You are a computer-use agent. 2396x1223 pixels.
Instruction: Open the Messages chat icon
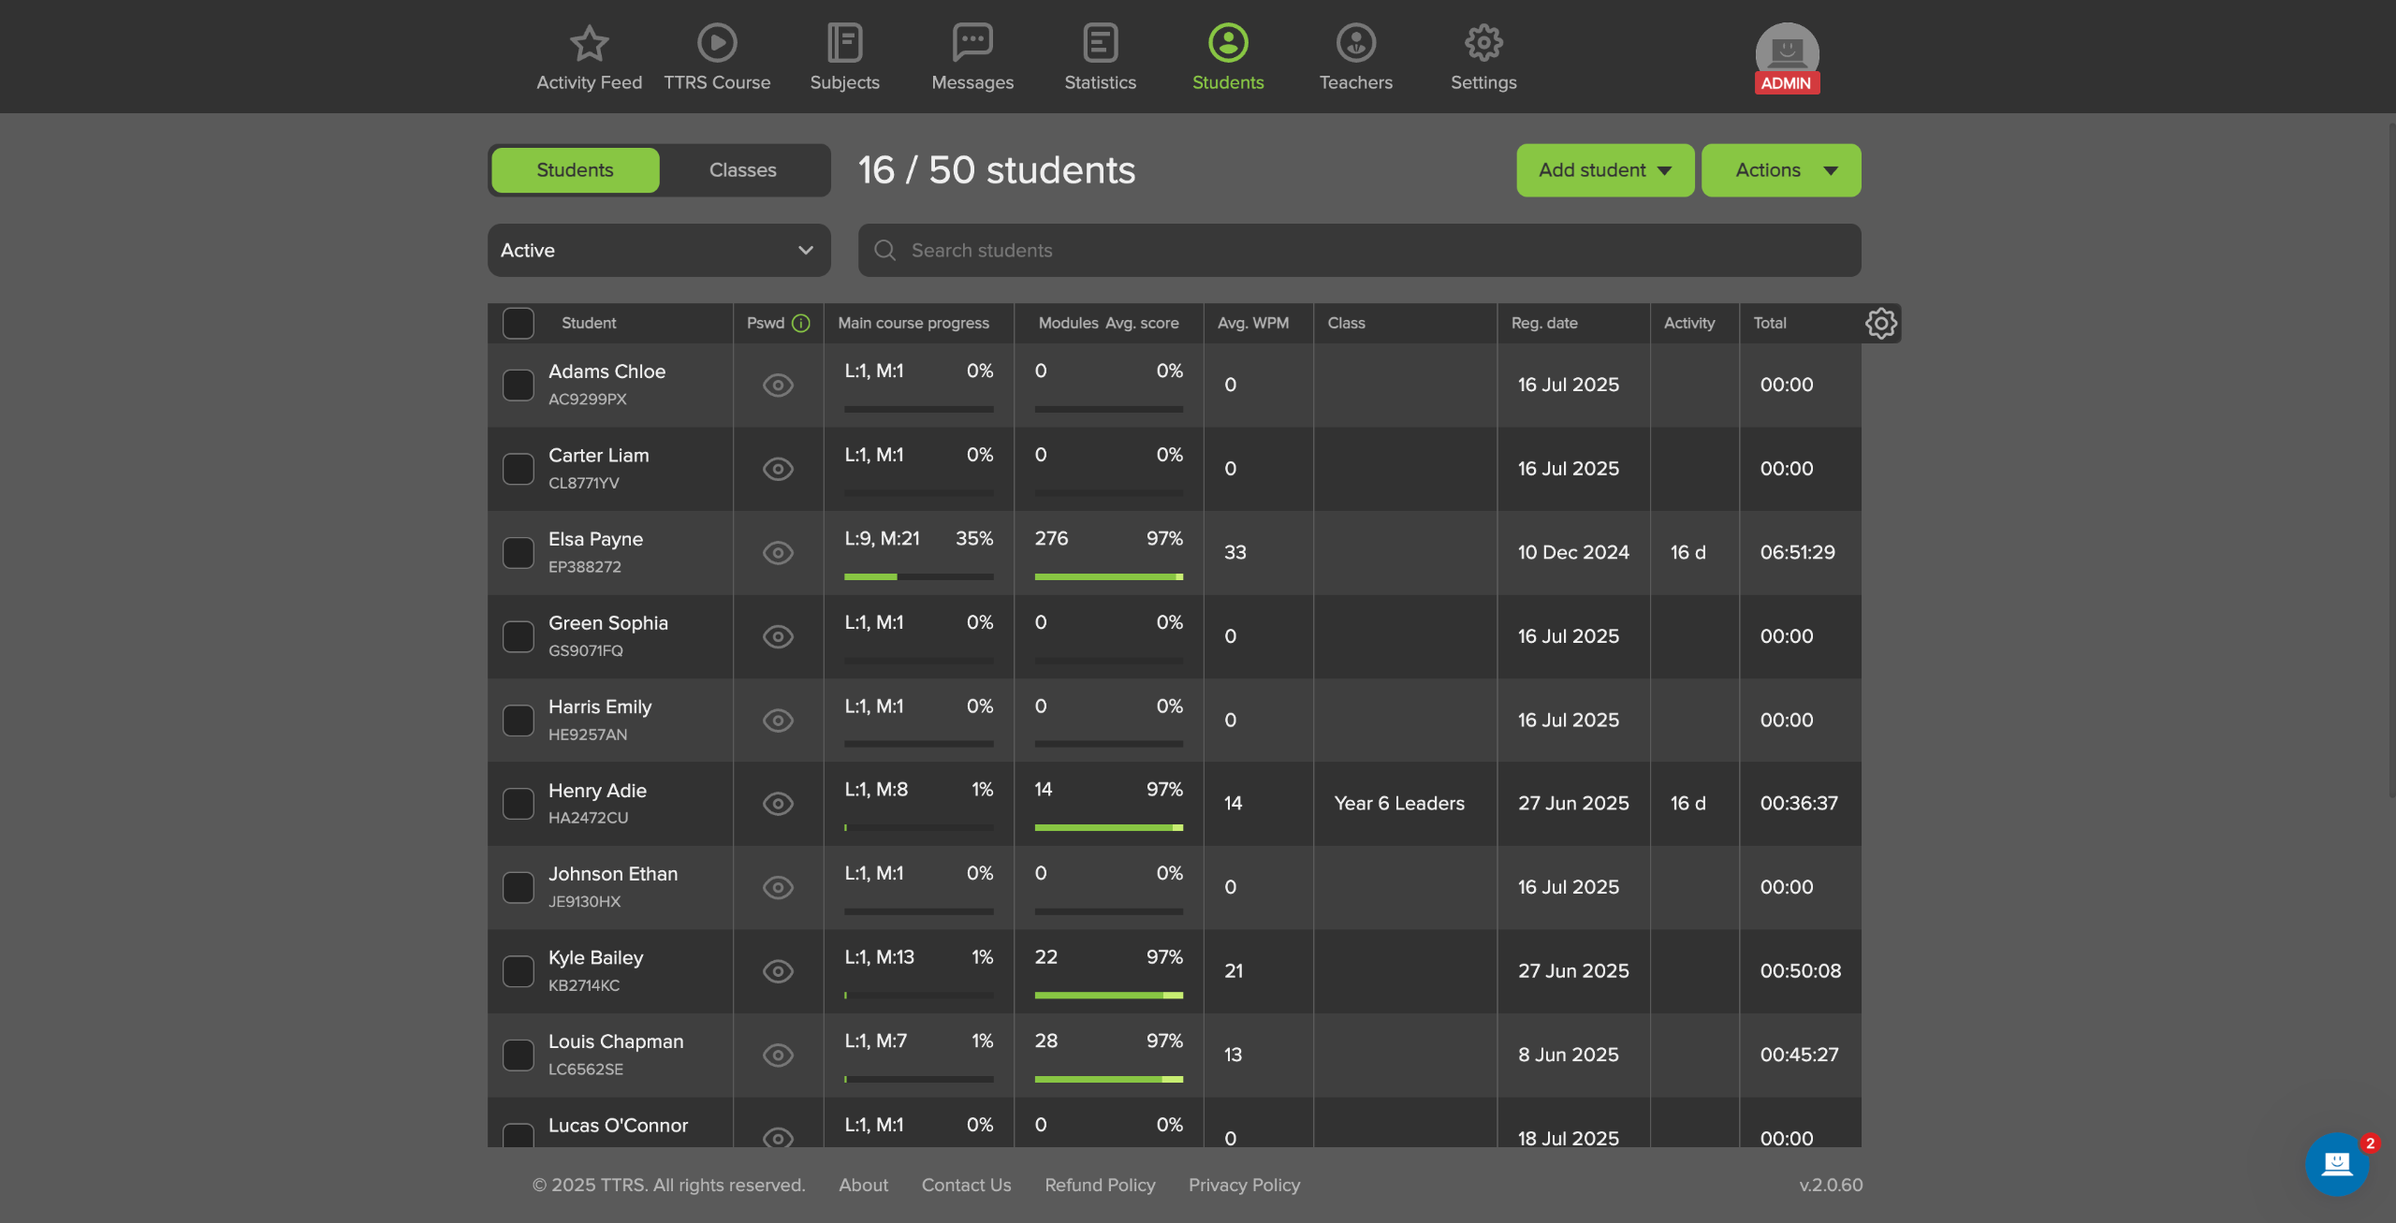pyautogui.click(x=972, y=43)
